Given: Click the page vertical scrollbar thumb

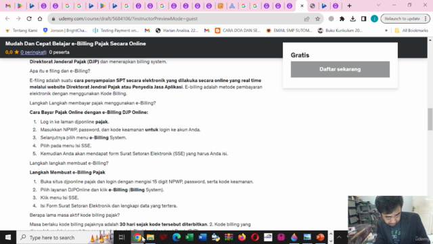Looking at the screenshot, I should (x=430, y=119).
